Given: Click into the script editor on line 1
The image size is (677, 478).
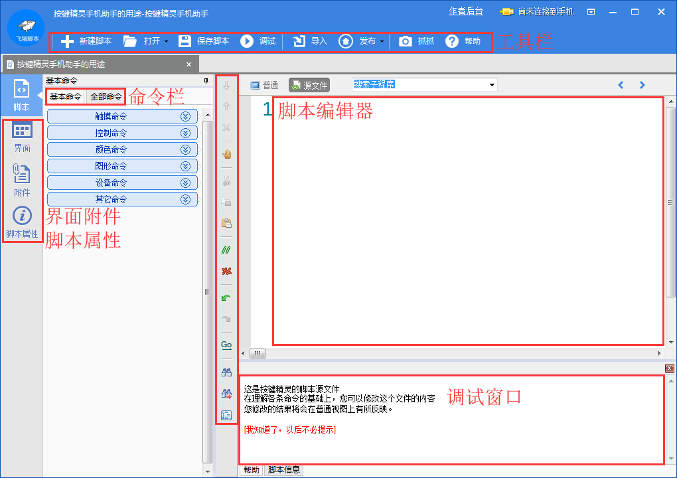Looking at the screenshot, I should 469,109.
